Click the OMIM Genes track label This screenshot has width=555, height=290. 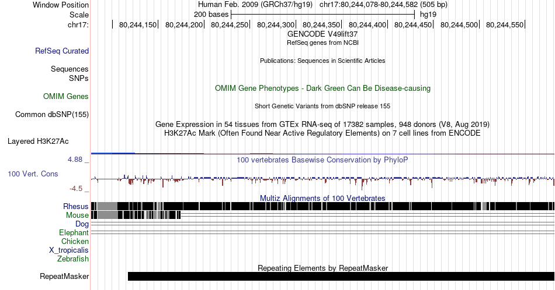66,96
